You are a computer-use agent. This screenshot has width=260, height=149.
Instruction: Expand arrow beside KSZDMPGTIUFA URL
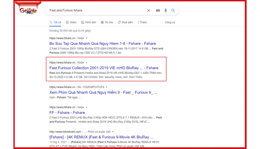[107, 87]
